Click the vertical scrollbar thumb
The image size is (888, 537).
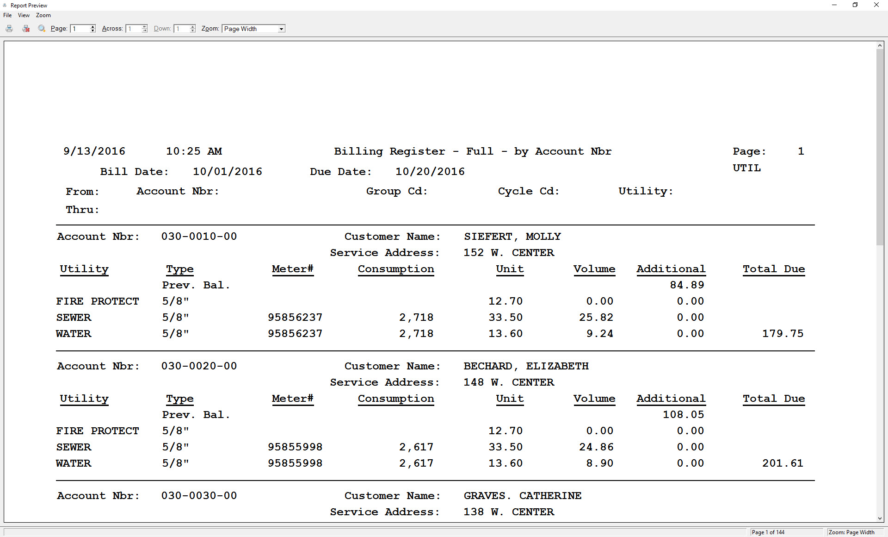880,148
